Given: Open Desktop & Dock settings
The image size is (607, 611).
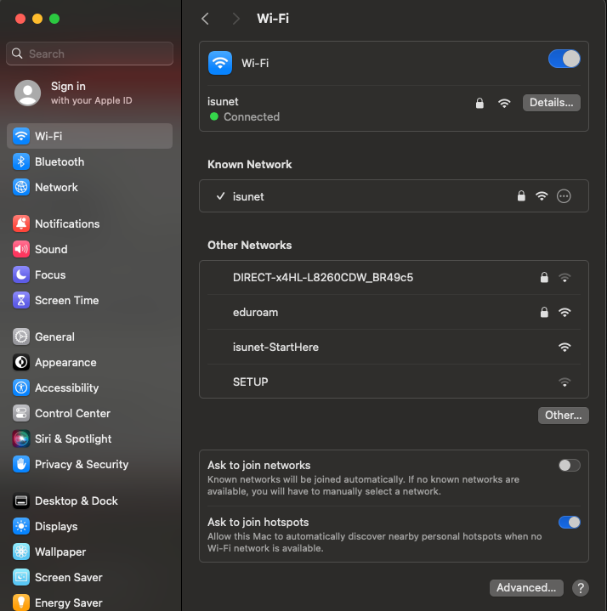Looking at the screenshot, I should (89, 501).
